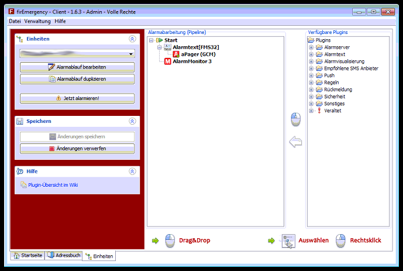Click the left arrow transfer icon
Viewport: 403px width, 271px height.
coord(296,142)
